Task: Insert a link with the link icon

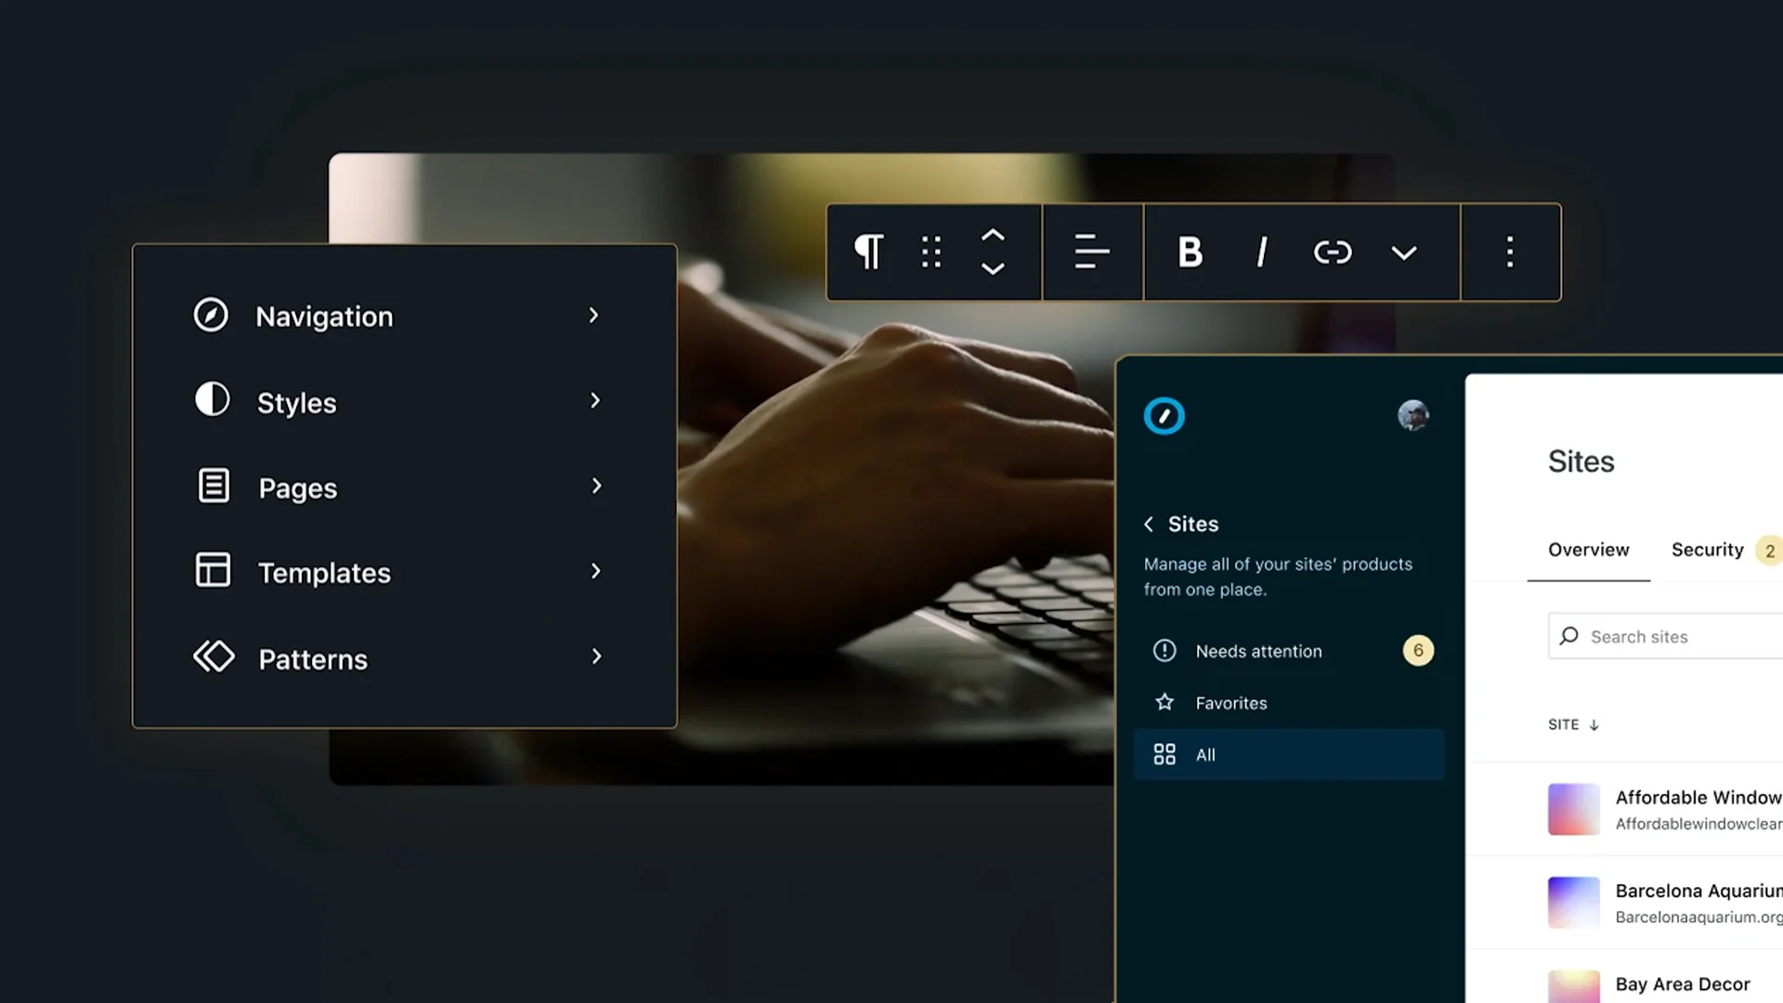Action: click(1333, 252)
